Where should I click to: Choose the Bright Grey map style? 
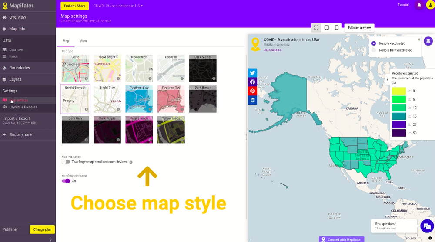point(107,99)
